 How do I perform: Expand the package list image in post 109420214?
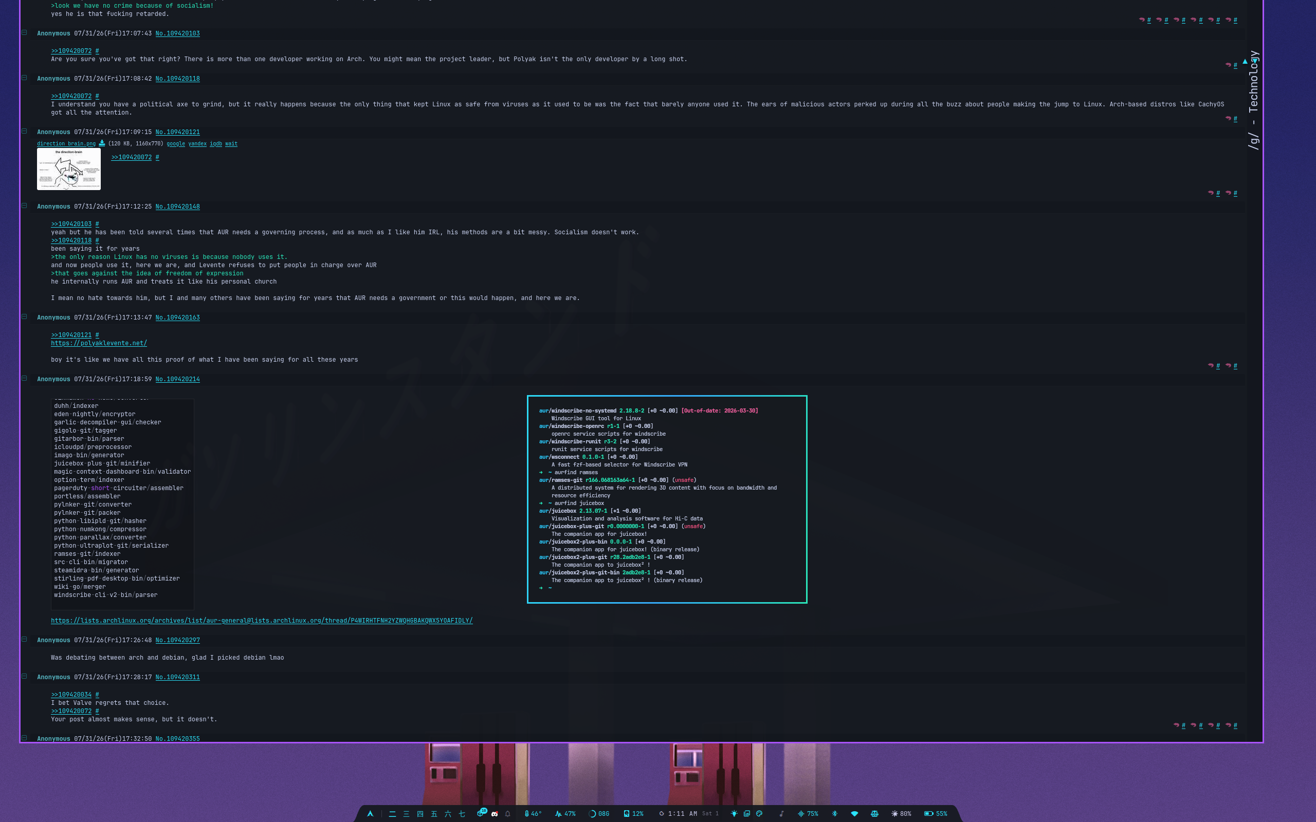[122, 504]
